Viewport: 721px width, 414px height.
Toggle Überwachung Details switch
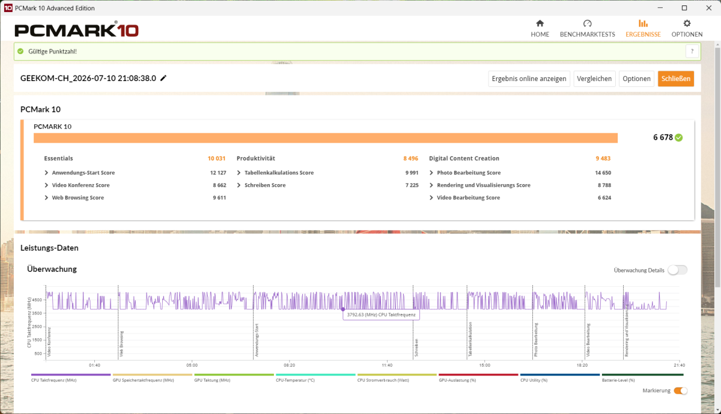[677, 270]
